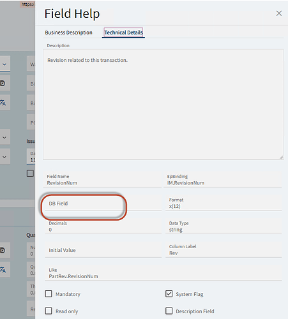Click the upper translate icon

coord(3,103)
